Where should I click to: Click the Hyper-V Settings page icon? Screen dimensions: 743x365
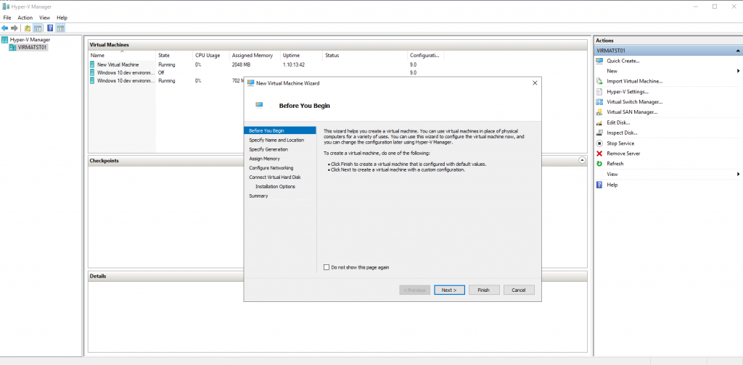(x=599, y=92)
